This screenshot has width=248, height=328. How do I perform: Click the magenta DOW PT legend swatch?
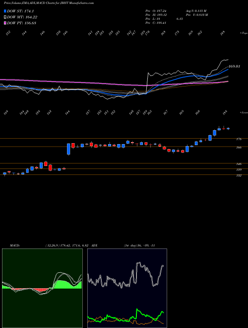click(5, 23)
